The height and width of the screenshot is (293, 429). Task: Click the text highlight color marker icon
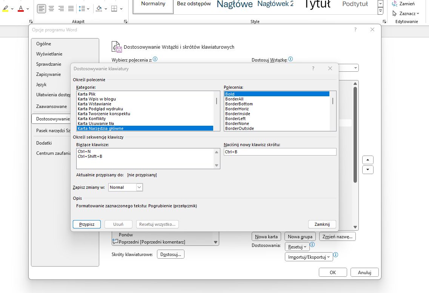[5, 8]
